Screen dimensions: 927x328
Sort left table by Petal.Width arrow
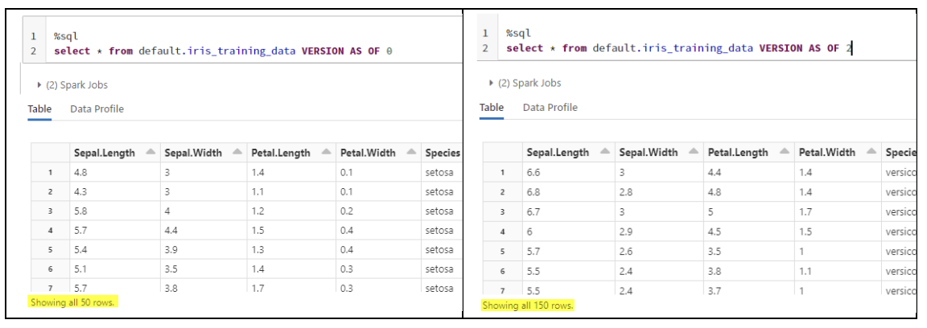coord(410,152)
